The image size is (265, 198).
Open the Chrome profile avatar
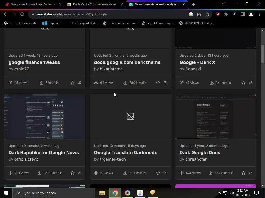pos(251,14)
